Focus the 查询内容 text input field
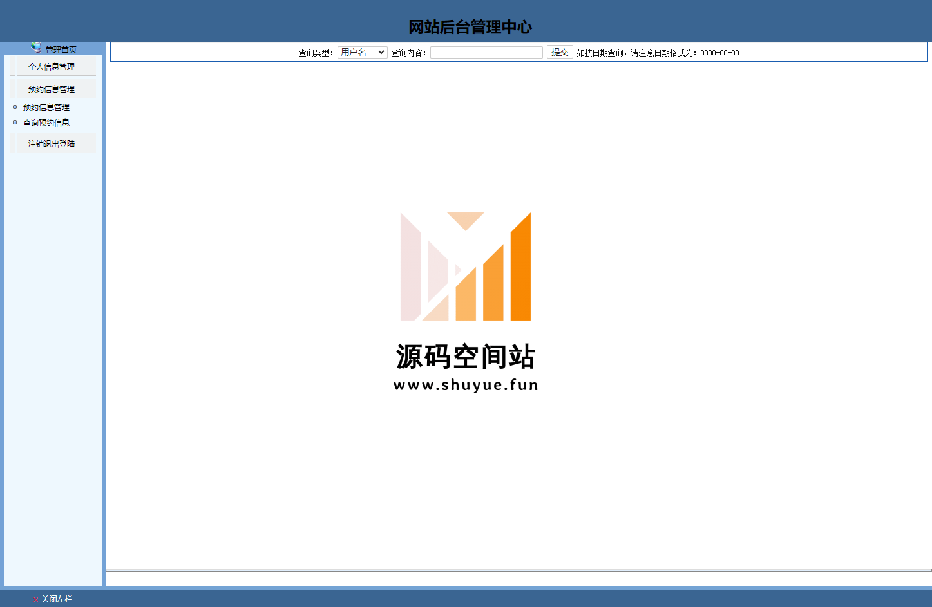The width and height of the screenshot is (932, 607). pyautogui.click(x=486, y=52)
